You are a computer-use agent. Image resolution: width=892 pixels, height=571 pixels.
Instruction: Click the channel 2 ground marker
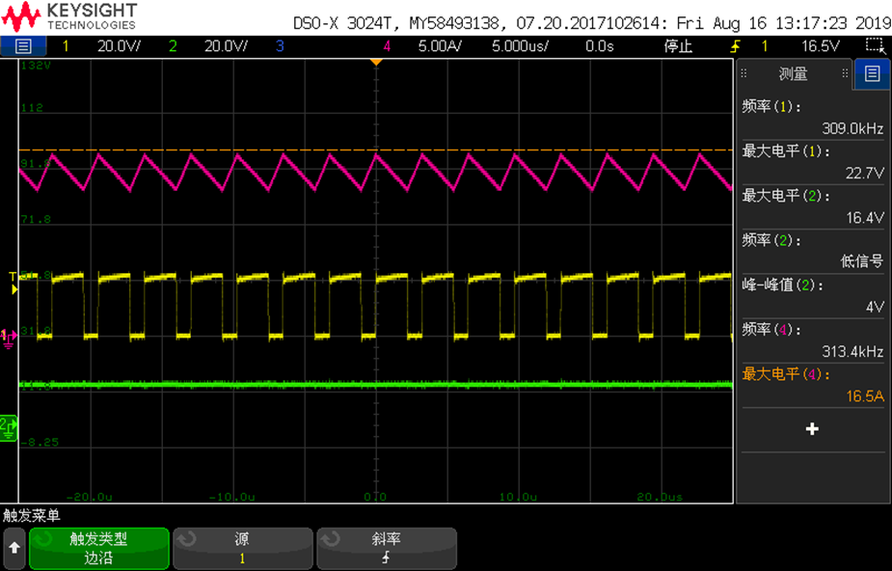pos(8,427)
